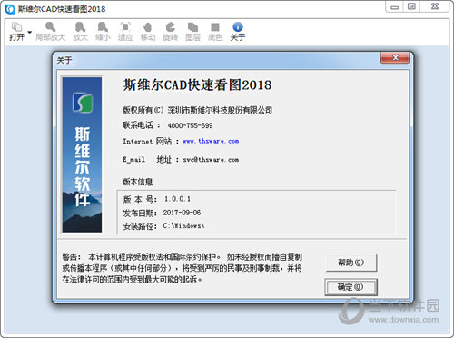
Task: Open the 图层 layers icon
Action: point(192,32)
